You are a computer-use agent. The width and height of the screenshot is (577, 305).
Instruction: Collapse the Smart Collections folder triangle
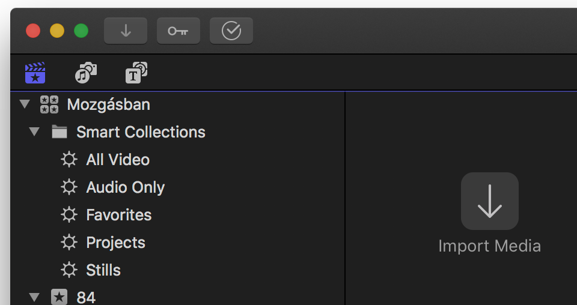(x=34, y=131)
